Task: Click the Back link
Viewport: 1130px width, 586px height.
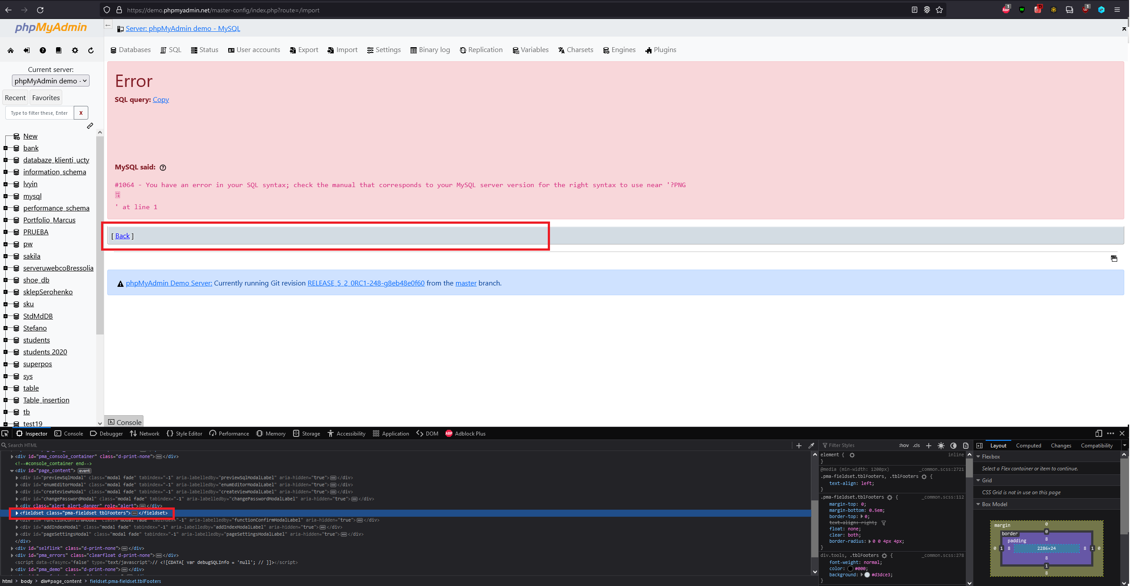Action: click(x=122, y=236)
